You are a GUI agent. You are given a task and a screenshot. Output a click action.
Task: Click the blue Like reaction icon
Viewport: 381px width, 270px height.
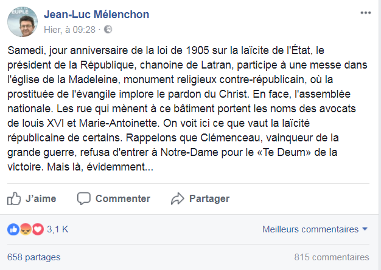pos(13,229)
